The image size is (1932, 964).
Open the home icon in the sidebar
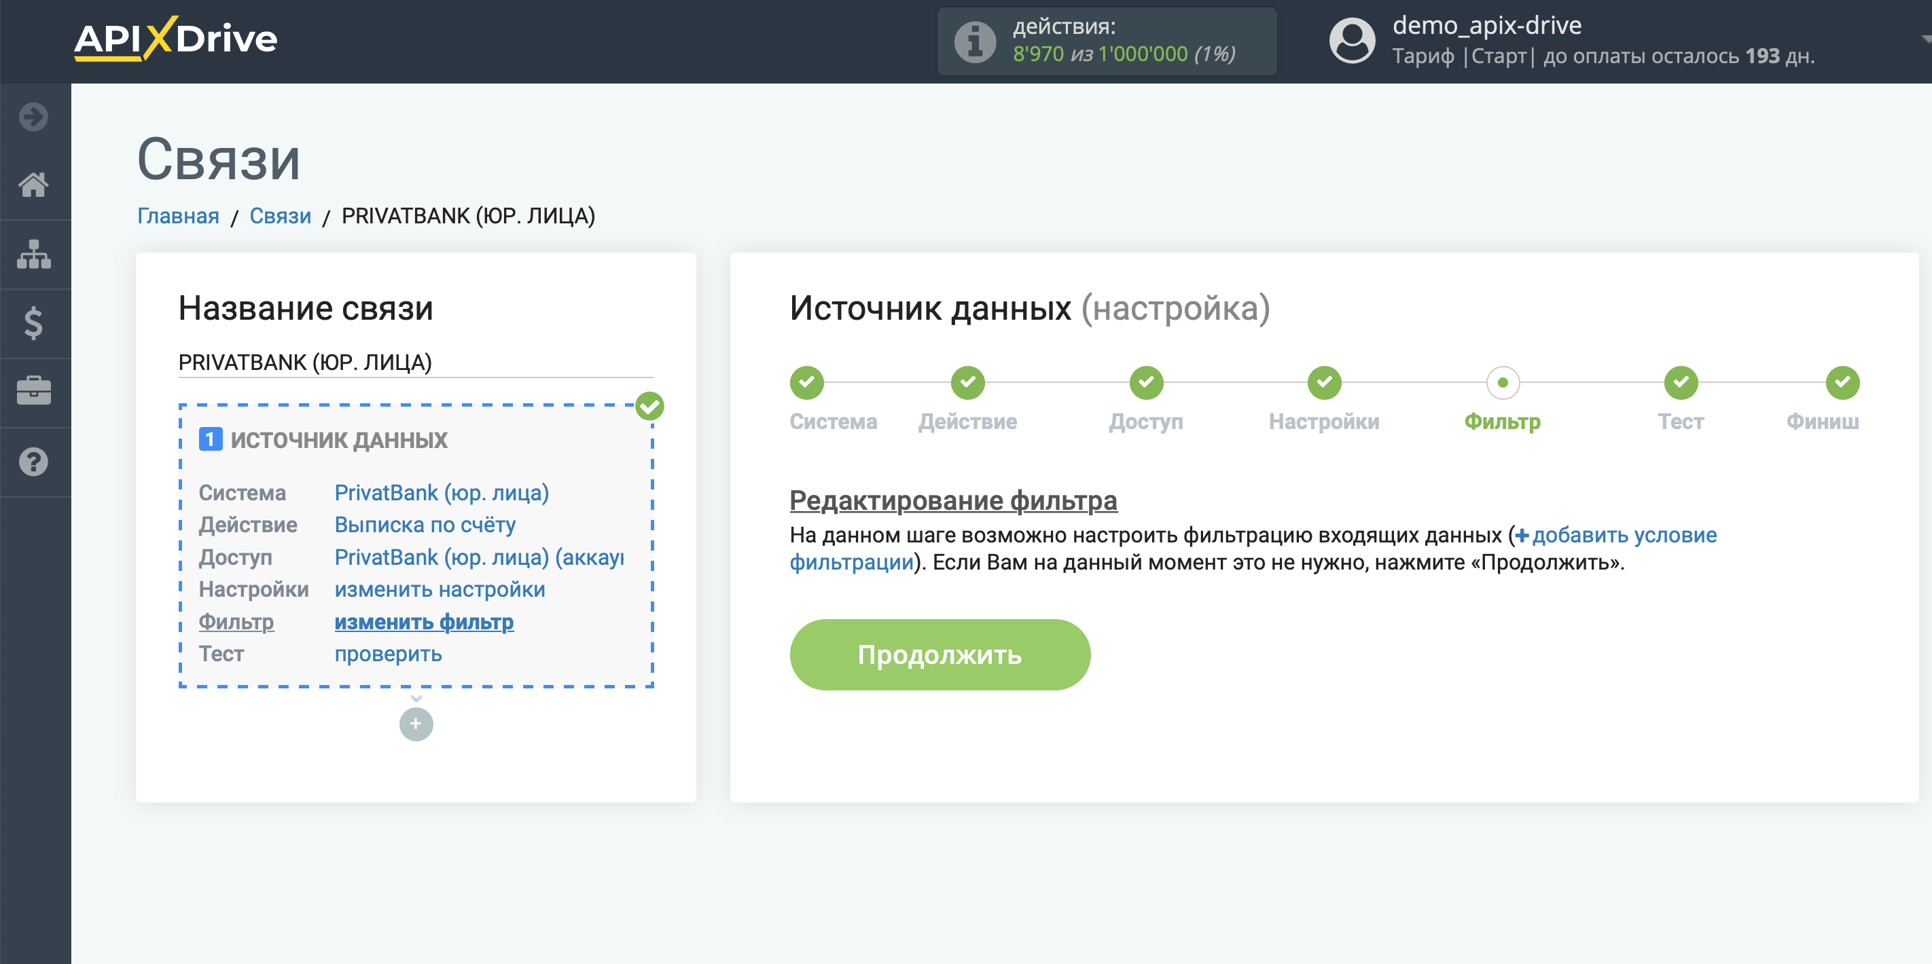click(34, 185)
